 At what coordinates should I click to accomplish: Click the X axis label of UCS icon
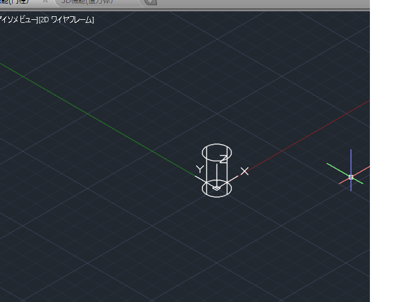click(245, 171)
